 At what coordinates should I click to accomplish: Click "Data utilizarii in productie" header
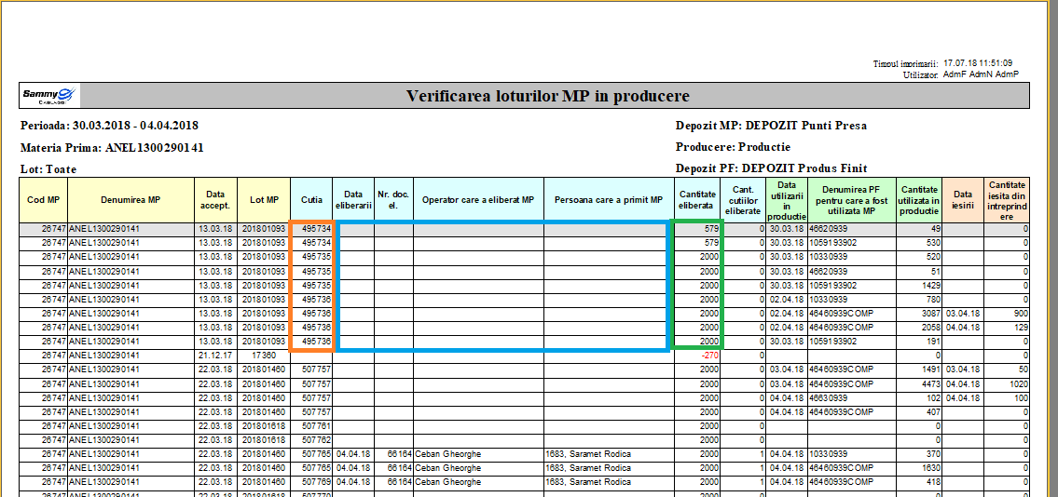786,200
